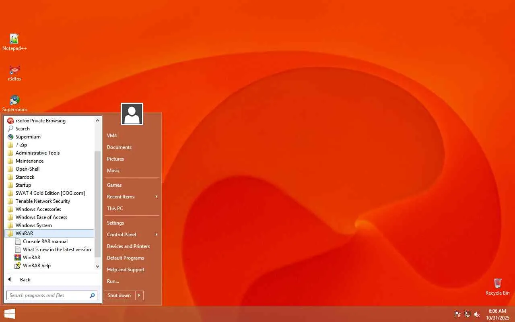Image resolution: width=515 pixels, height=322 pixels.
Task: Click the WinRAR help icon
Action: pos(18,266)
